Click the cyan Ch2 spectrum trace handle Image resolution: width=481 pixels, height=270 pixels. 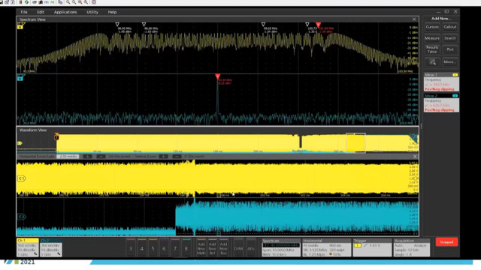[x=20, y=77]
